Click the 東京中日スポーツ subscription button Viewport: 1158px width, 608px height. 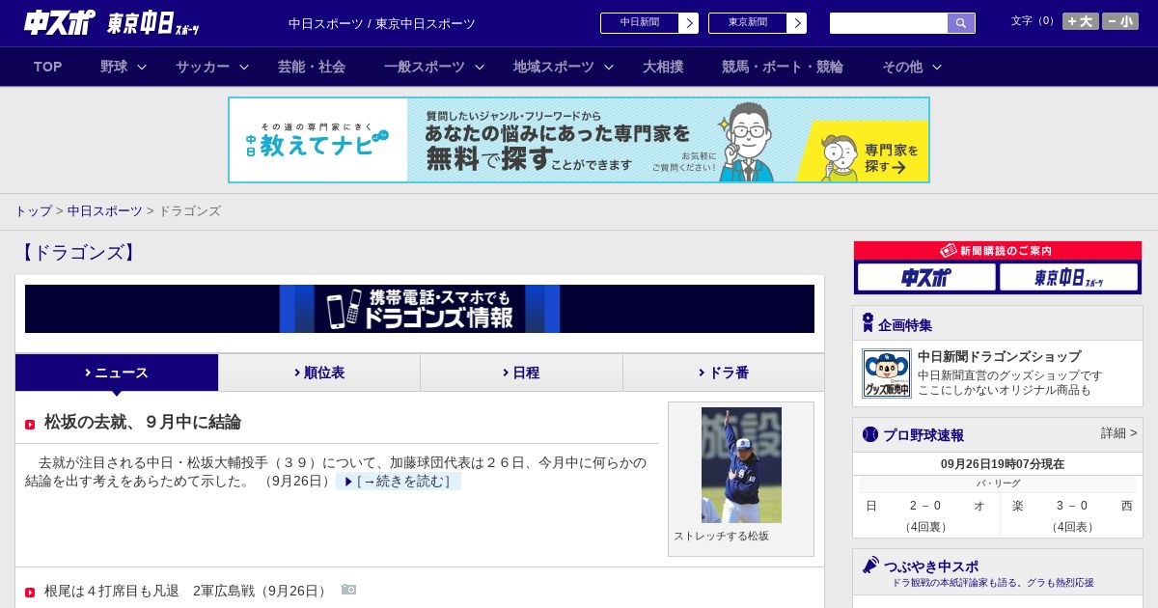pyautogui.click(x=1069, y=278)
